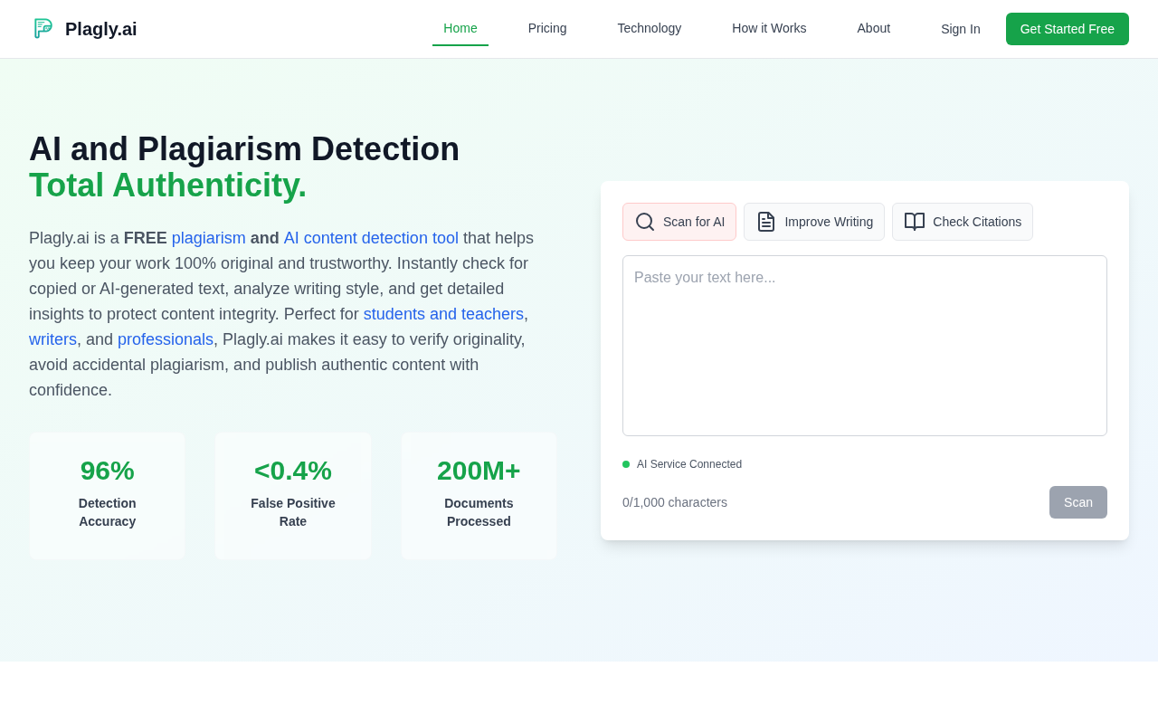Image resolution: width=1158 pixels, height=724 pixels.
Task: Focus the Paste your text here field
Action: (x=864, y=346)
